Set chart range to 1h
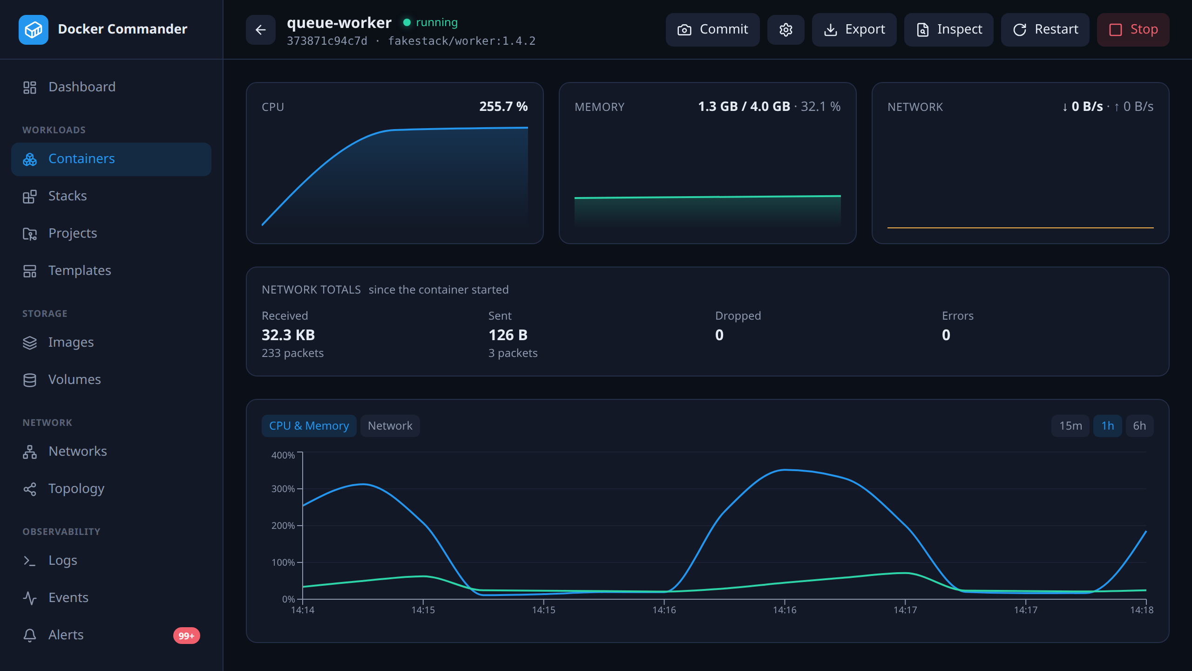This screenshot has height=671, width=1192. (1108, 426)
